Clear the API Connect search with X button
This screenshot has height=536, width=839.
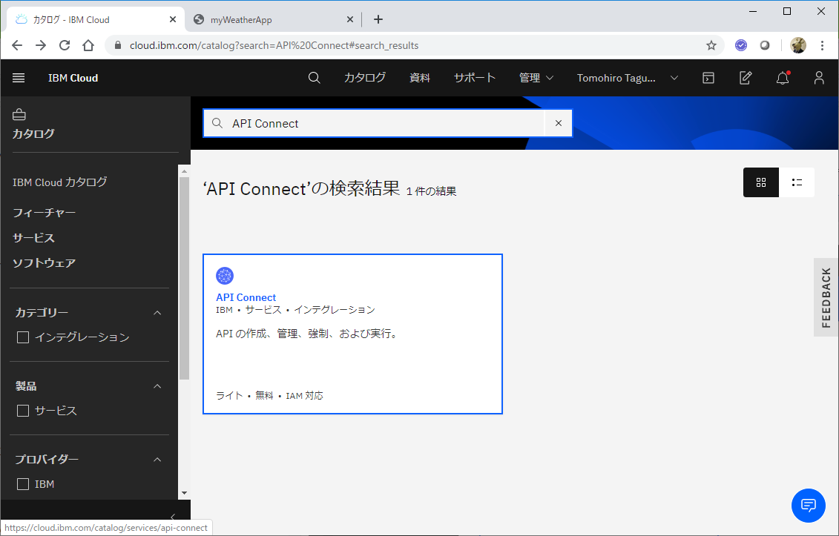tap(558, 123)
